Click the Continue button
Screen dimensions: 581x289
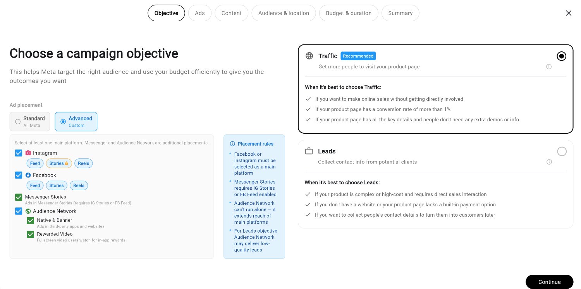pyautogui.click(x=549, y=282)
